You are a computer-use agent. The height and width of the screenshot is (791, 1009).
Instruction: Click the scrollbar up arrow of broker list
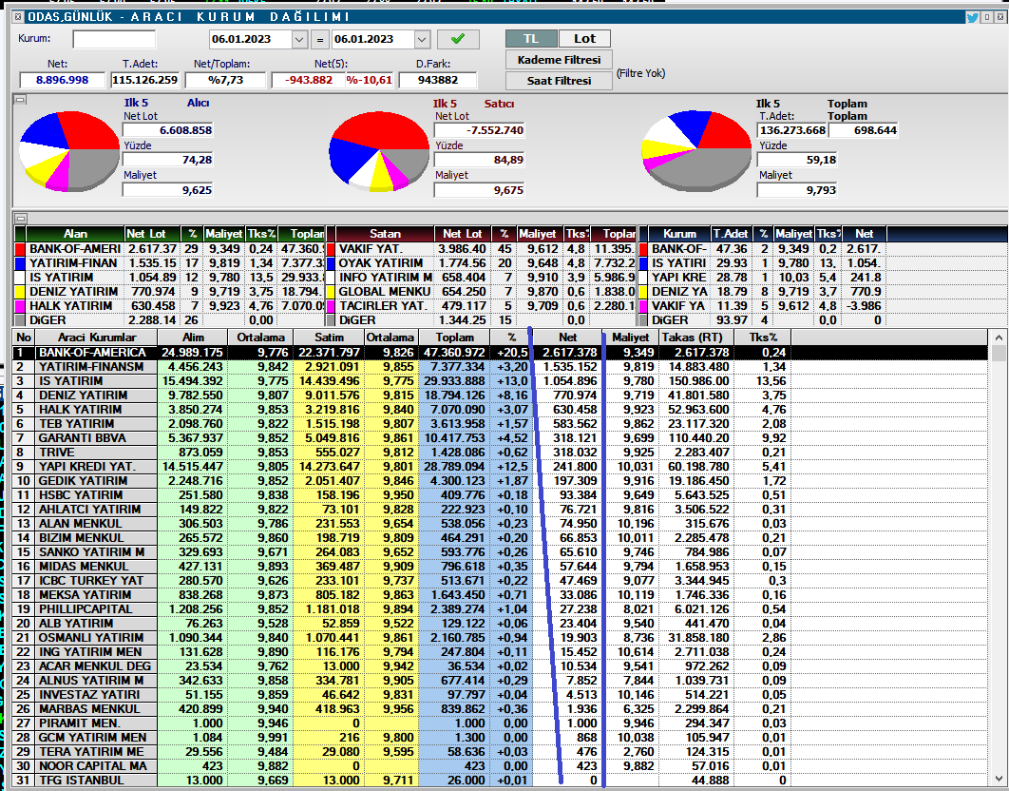click(x=998, y=338)
